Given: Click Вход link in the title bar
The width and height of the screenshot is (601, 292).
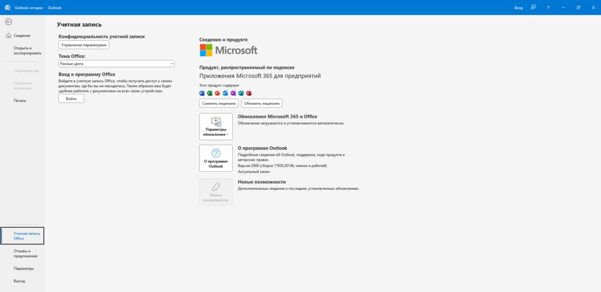Looking at the screenshot, I should [x=519, y=7].
